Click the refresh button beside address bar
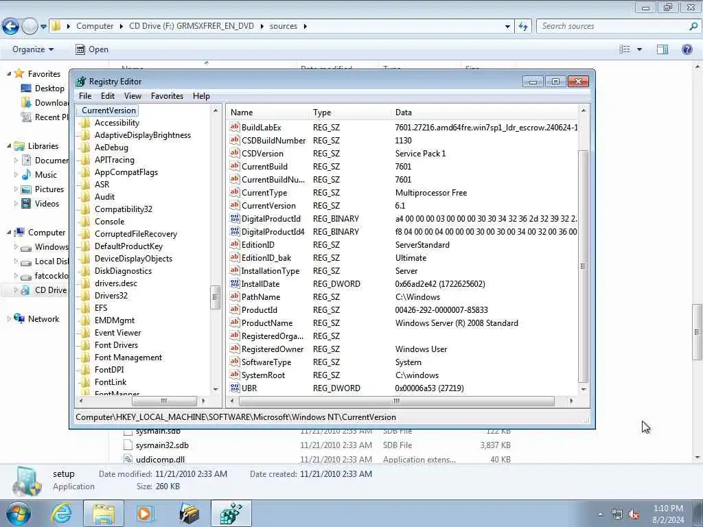The height and width of the screenshot is (527, 703). coord(523,27)
